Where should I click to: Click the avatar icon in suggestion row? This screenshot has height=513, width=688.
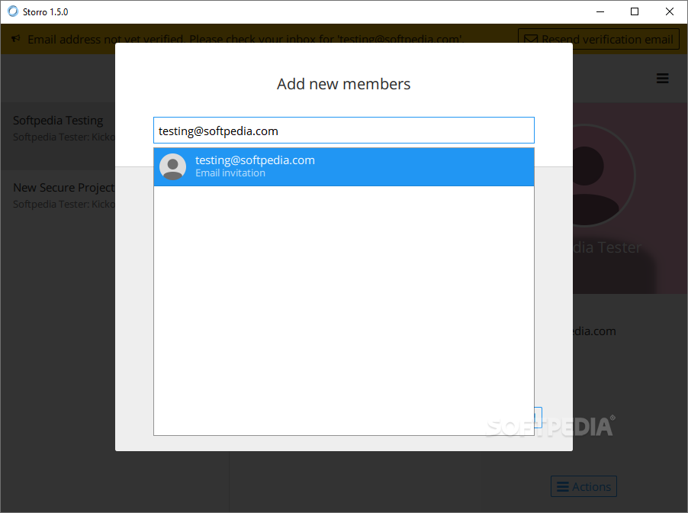173,167
